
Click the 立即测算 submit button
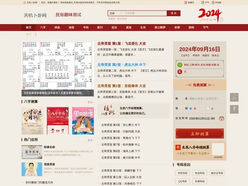pos(199,134)
